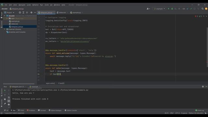This screenshot has width=208, height=117.
Task: Rollback changes with the undo arrow icon
Action: click(x=198, y=9)
